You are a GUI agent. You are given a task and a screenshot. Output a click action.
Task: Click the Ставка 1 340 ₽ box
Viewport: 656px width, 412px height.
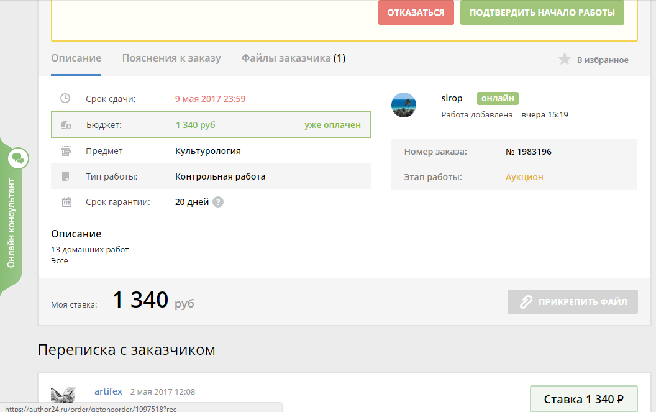[x=583, y=399]
